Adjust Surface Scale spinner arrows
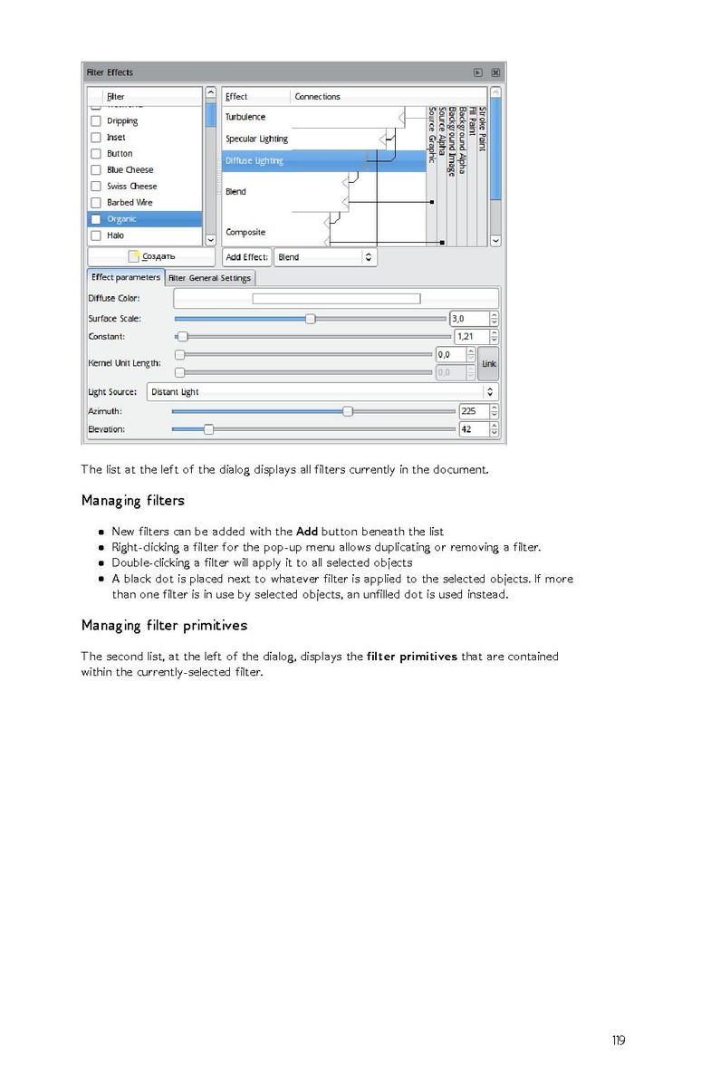This screenshot has height=1085, width=701. [495, 319]
